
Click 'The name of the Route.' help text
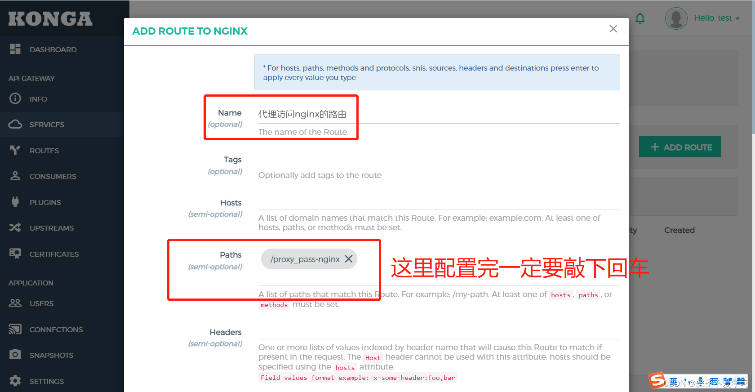coord(303,132)
